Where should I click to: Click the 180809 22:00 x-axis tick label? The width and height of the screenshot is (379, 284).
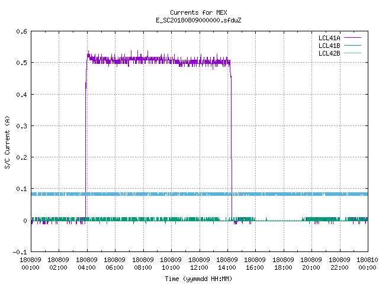[x=339, y=264]
